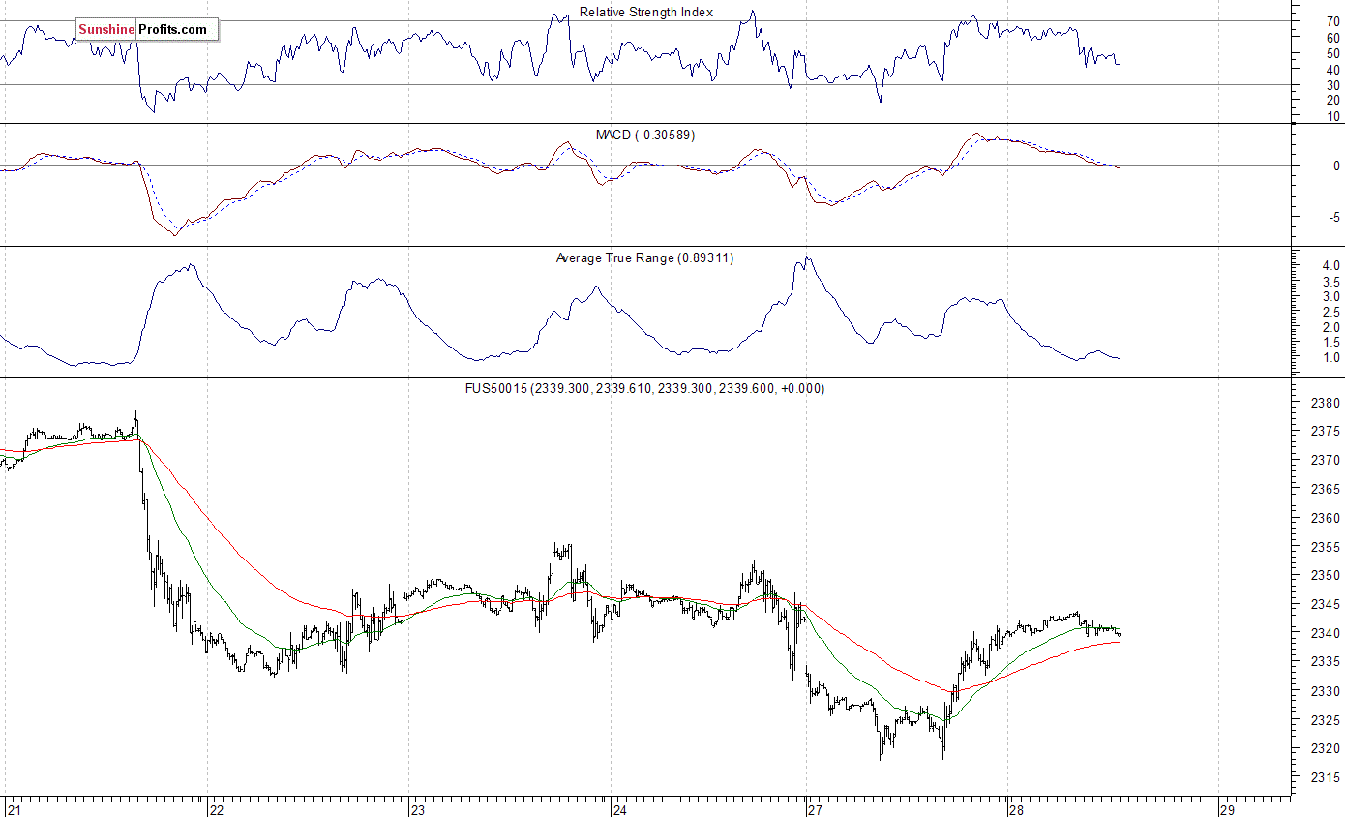
Task: Click date label 23 on time axis
Action: click(418, 809)
